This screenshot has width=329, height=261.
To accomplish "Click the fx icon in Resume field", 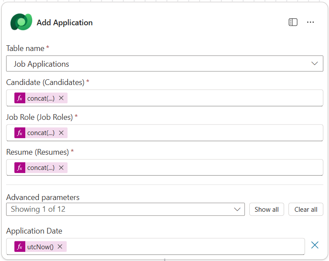I will coord(20,168).
